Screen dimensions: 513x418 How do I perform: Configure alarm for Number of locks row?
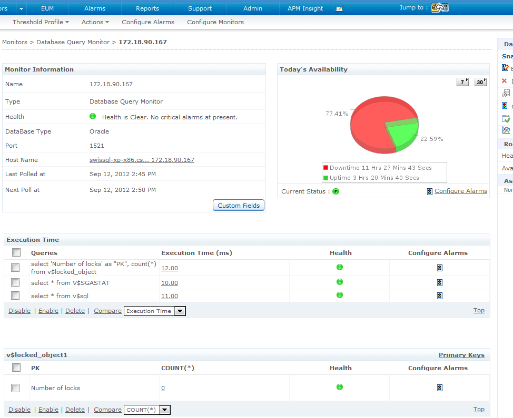point(440,388)
